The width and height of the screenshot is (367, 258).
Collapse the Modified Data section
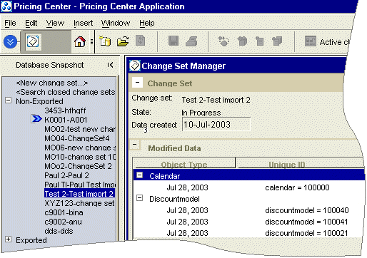click(135, 145)
